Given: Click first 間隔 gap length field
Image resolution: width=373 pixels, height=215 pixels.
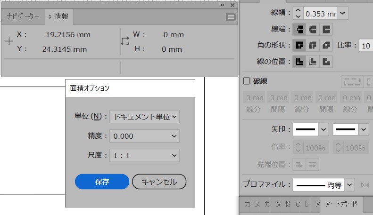Looking at the screenshot, I should pyautogui.click(x=278, y=97).
